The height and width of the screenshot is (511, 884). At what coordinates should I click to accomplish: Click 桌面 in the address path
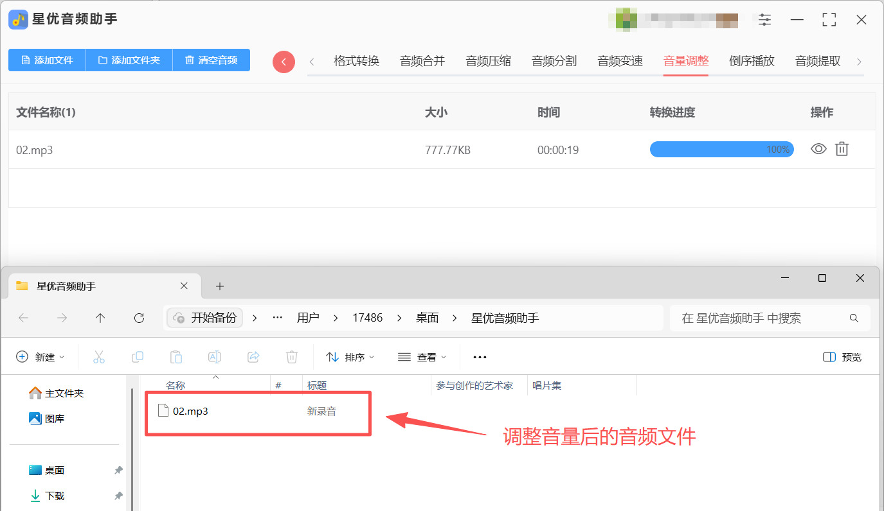pos(427,318)
